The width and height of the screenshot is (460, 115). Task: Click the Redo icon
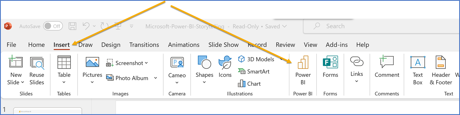(x=104, y=26)
